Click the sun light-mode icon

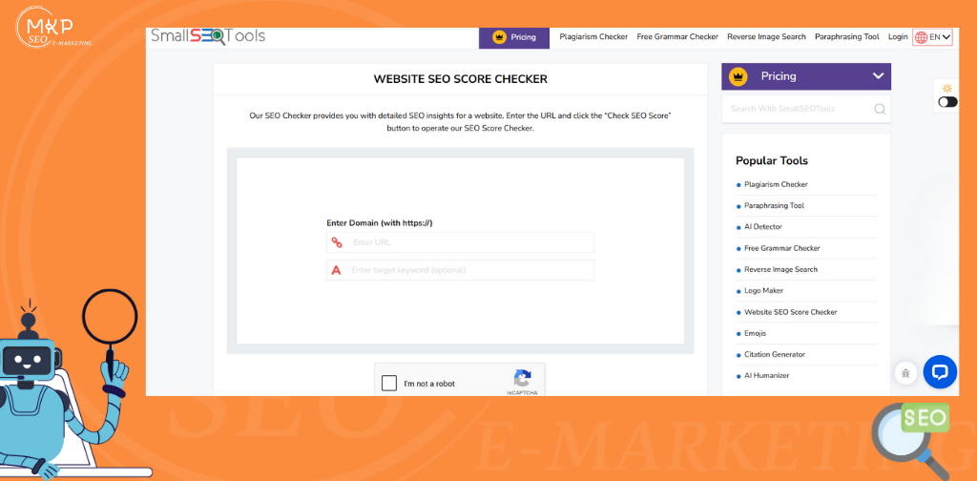click(x=947, y=88)
